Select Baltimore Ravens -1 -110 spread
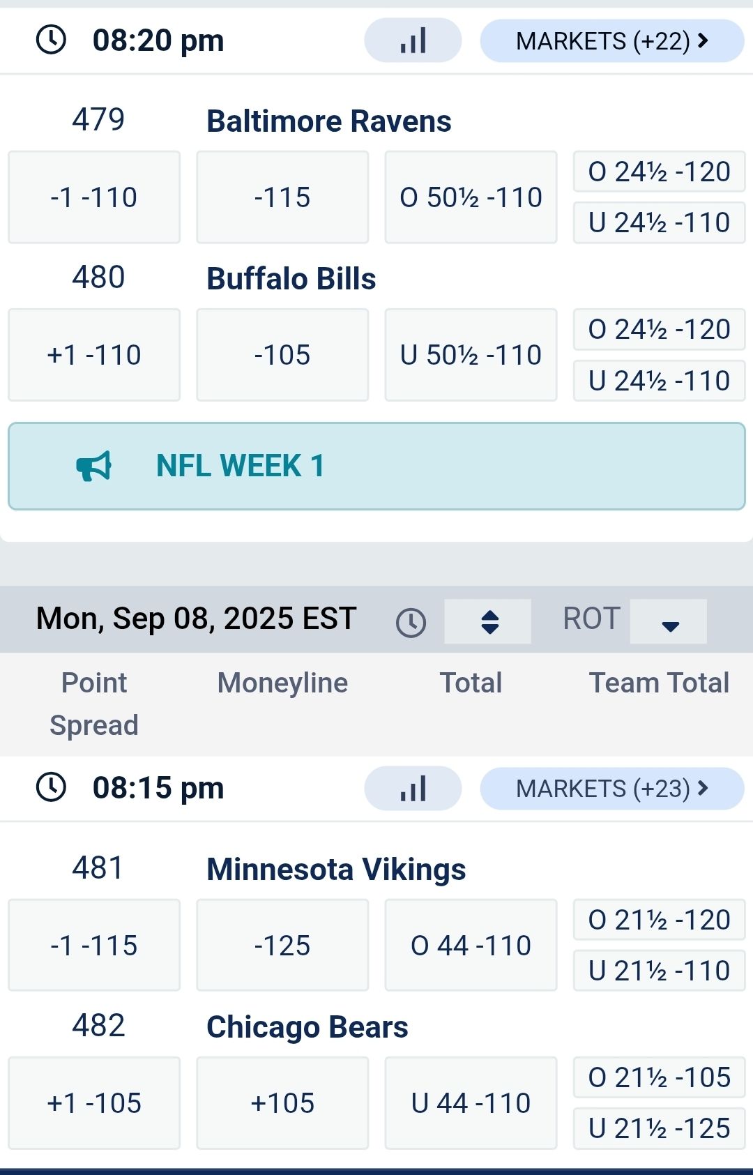 click(94, 197)
